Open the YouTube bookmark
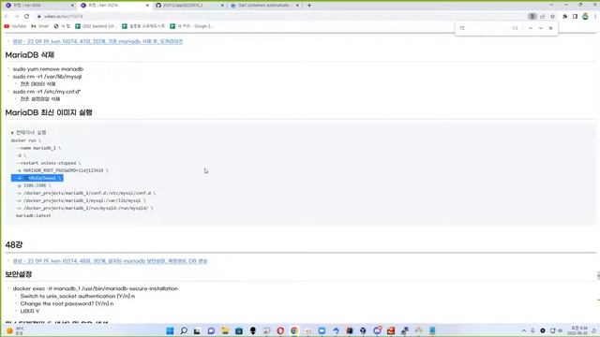The height and width of the screenshot is (337, 600). tap(15, 26)
